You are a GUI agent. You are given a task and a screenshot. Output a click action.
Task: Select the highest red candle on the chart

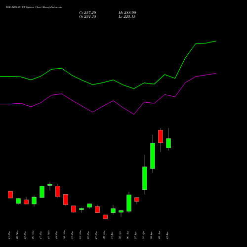pyautogui.click(x=161, y=136)
